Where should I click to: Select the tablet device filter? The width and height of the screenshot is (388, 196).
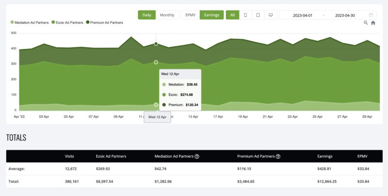click(258, 15)
